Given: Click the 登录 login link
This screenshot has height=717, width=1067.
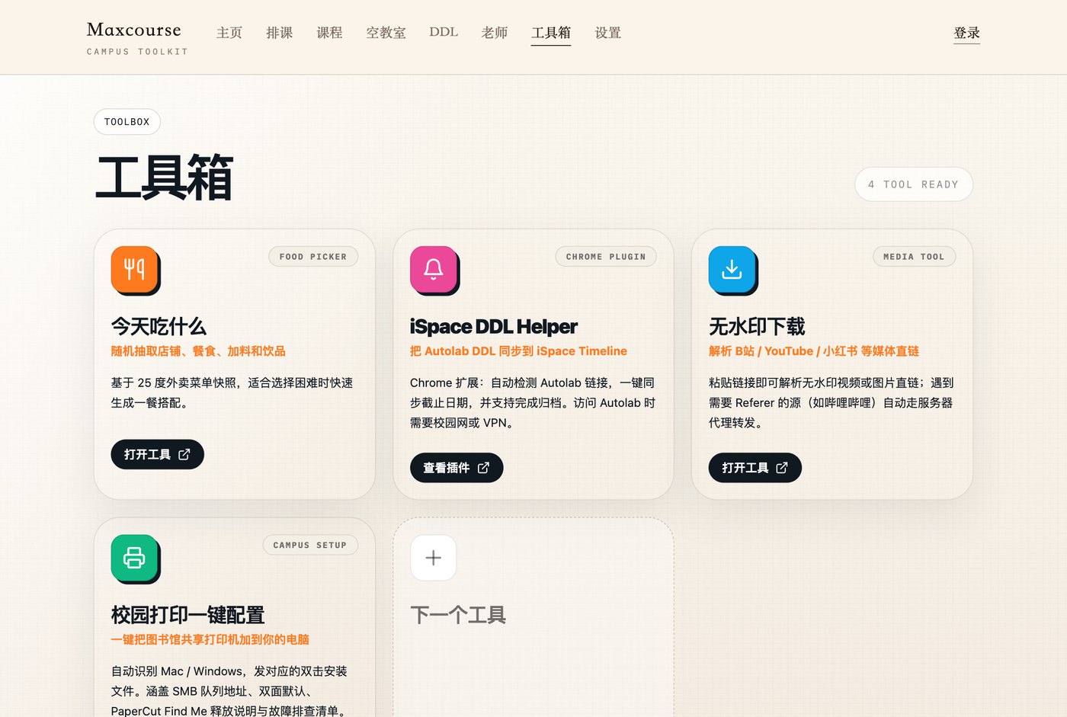Looking at the screenshot, I should [967, 33].
